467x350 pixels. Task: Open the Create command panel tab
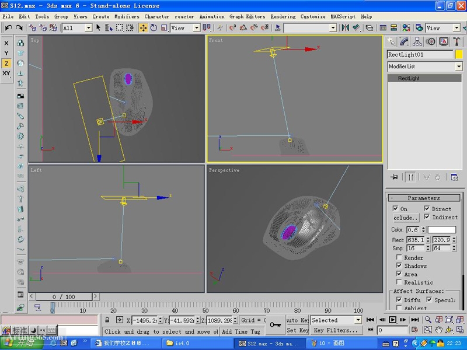(391, 41)
